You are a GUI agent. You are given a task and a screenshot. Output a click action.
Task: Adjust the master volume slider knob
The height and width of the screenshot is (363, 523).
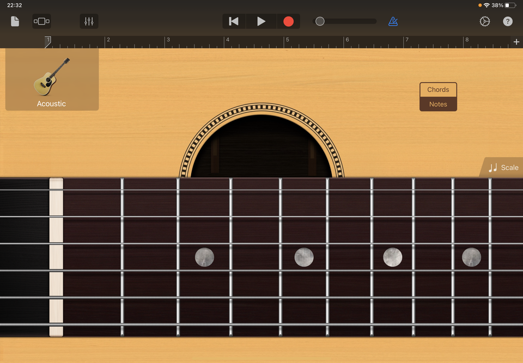pyautogui.click(x=320, y=21)
